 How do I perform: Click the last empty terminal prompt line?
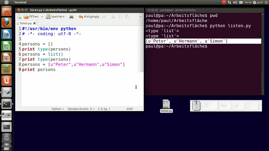176,46
